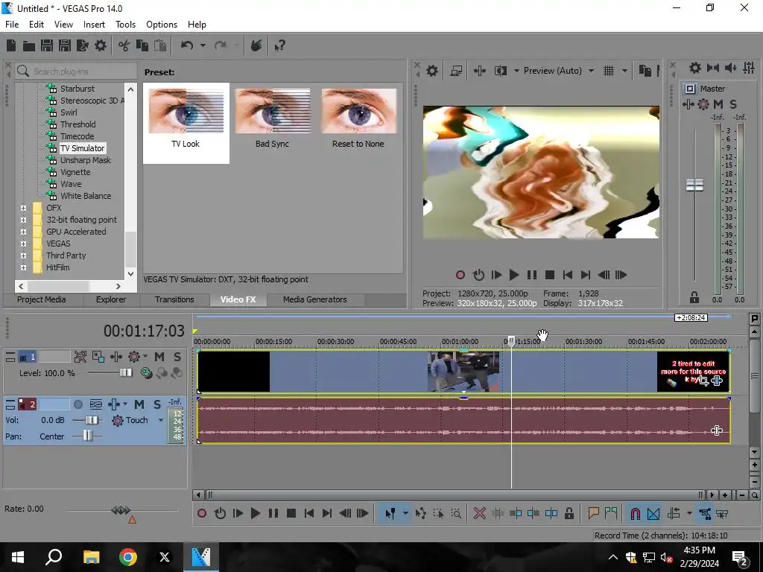
Task: Open Chrome from the Windows taskbar
Action: 128,557
